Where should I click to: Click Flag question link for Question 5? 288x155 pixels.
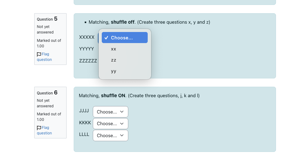coord(44,57)
